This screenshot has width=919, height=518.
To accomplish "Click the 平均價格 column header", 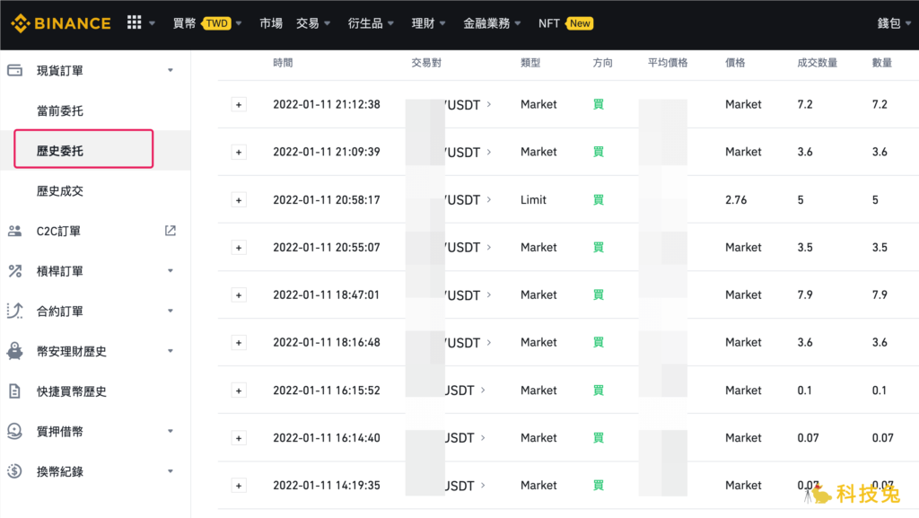I will point(668,63).
